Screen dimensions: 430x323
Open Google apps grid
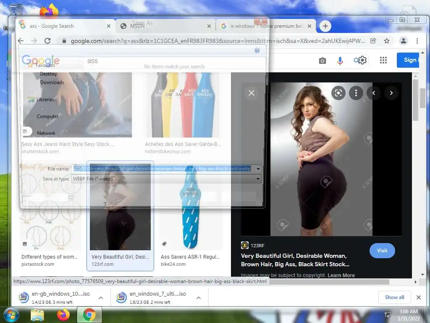click(x=383, y=60)
